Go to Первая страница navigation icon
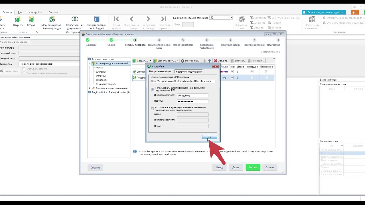Image resolution: width=365 pixels, height=205 pixels. pyautogui.click(x=116, y=19)
